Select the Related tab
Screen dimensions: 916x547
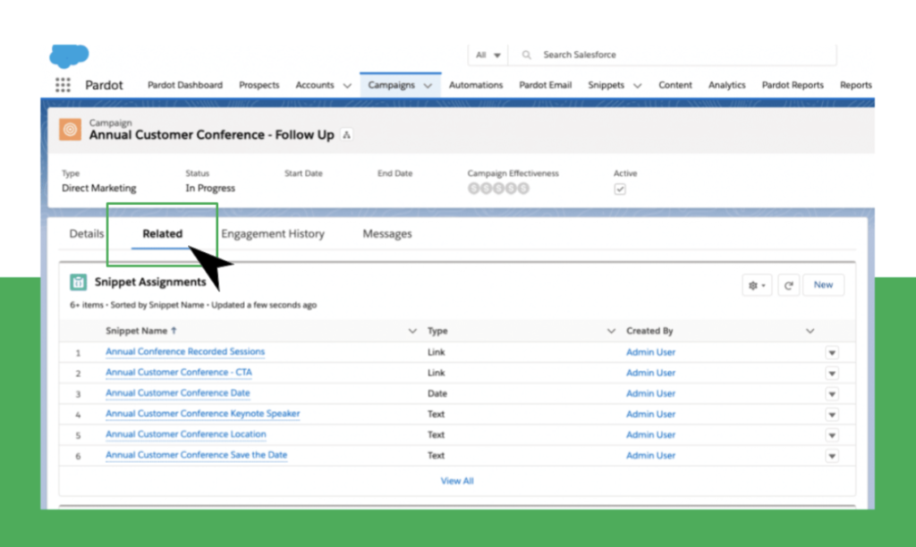(x=163, y=233)
